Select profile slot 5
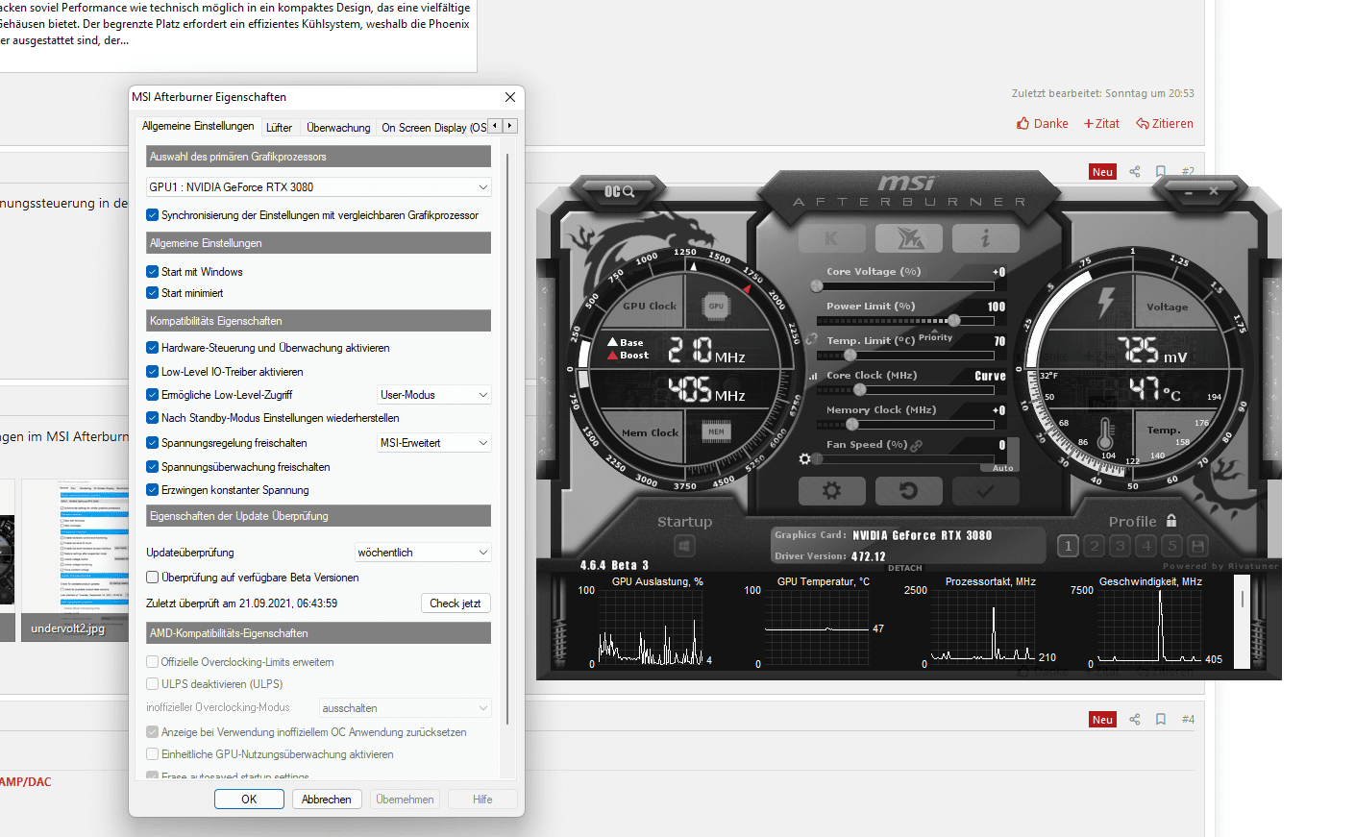The width and height of the screenshot is (1355, 837). click(x=1171, y=546)
